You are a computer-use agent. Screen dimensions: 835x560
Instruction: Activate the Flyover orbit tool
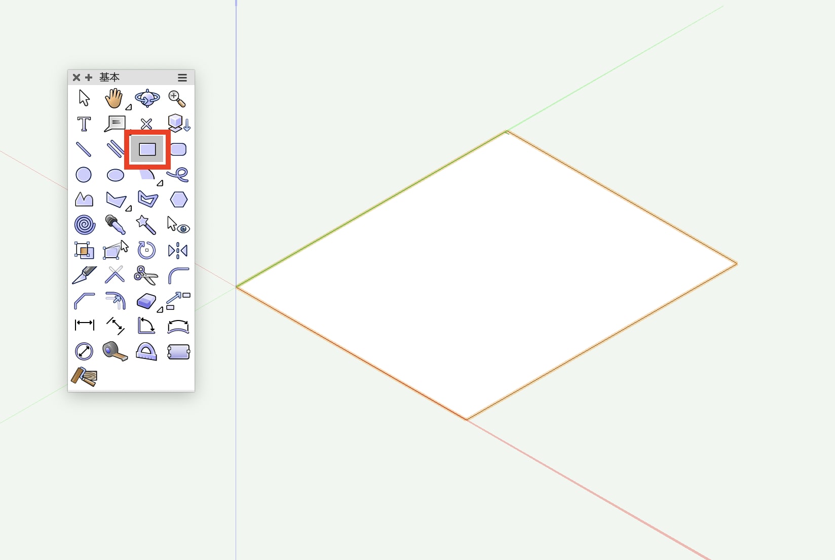click(147, 98)
